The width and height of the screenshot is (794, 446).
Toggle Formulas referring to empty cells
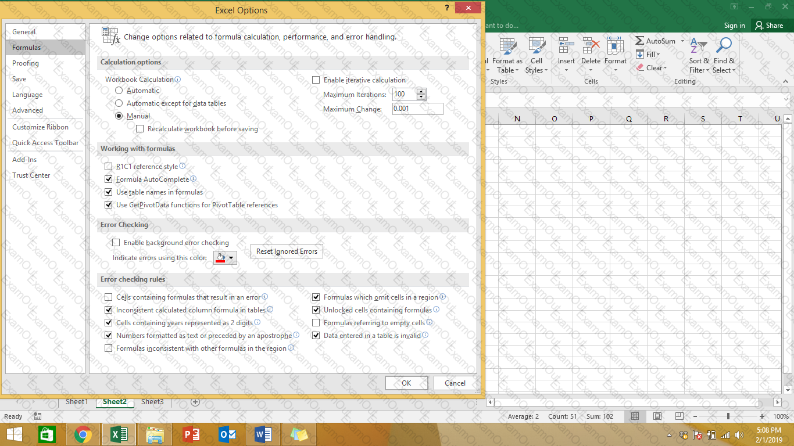click(x=316, y=323)
